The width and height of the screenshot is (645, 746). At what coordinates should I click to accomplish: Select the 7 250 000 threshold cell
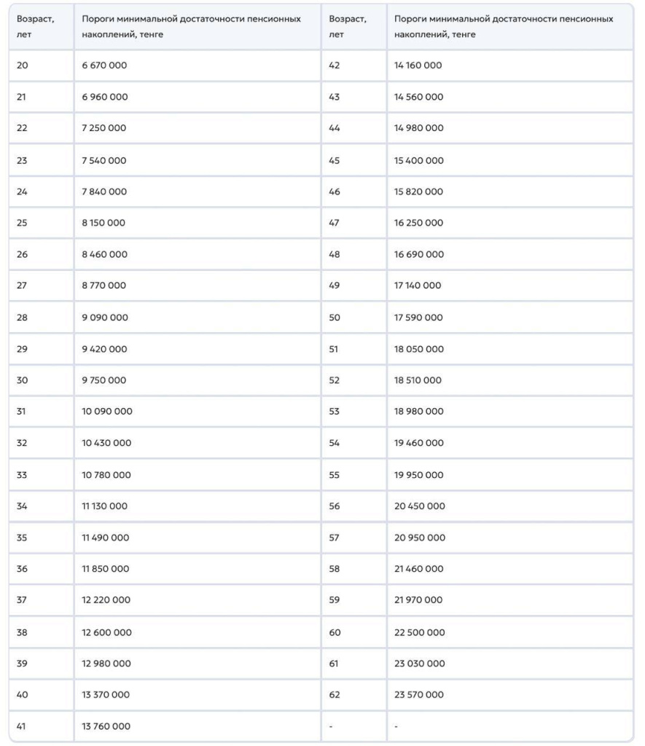198,128
